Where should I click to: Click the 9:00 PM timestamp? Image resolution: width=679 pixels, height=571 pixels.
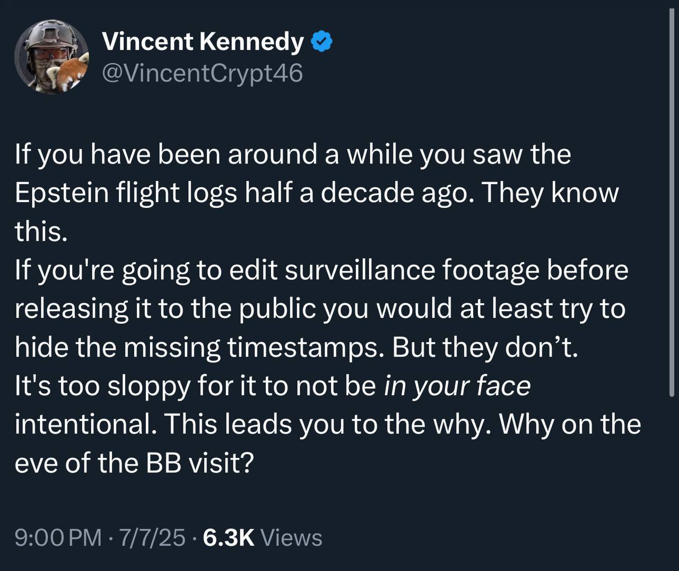tap(58, 538)
